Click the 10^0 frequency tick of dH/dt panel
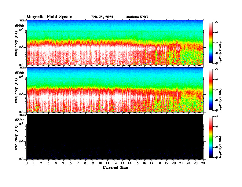 click(x=21, y=47)
